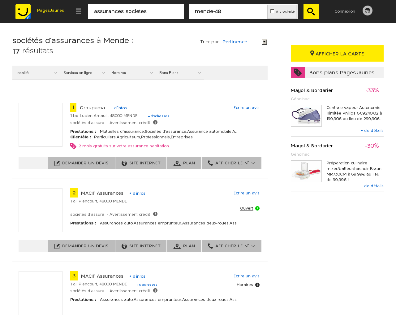Click the location field 'mende-48'
The height and width of the screenshot is (317, 396).
click(228, 11)
